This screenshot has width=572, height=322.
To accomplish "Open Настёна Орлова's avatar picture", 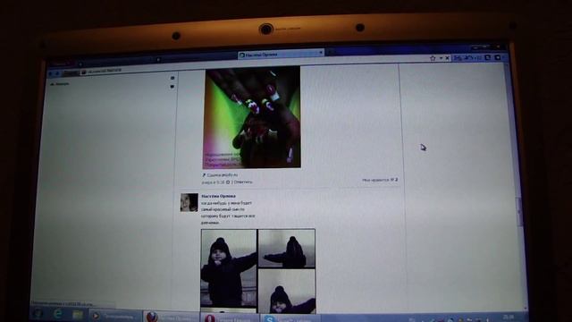I will pyautogui.click(x=189, y=202).
